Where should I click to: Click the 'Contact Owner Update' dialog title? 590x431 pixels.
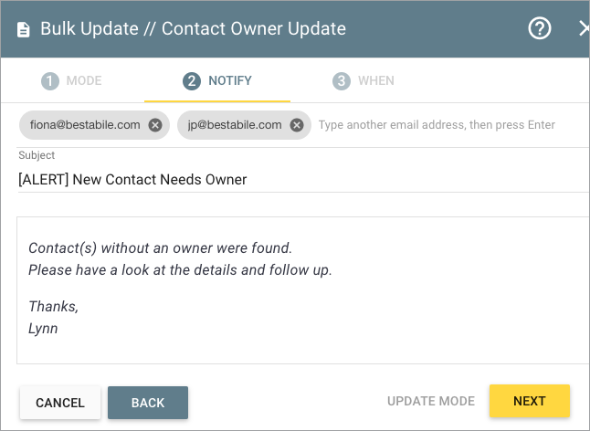[x=254, y=28]
